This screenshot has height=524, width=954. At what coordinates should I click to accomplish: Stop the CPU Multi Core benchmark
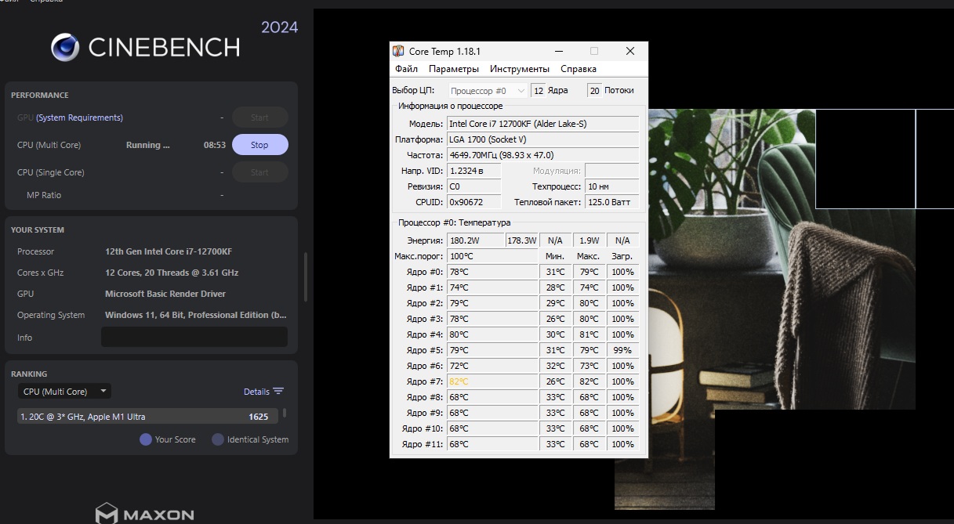click(x=259, y=145)
